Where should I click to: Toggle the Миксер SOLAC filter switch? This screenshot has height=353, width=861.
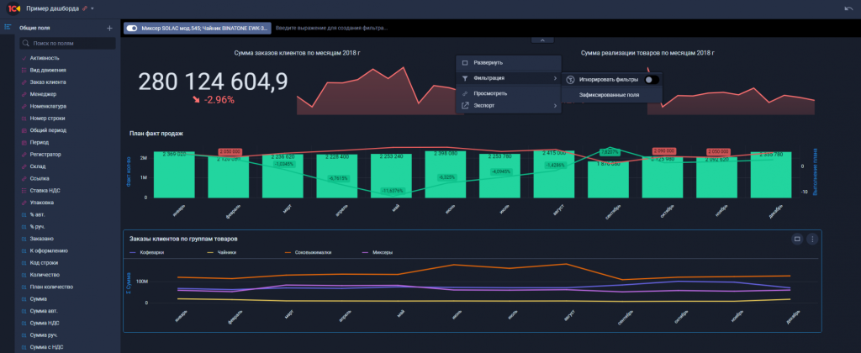click(131, 28)
